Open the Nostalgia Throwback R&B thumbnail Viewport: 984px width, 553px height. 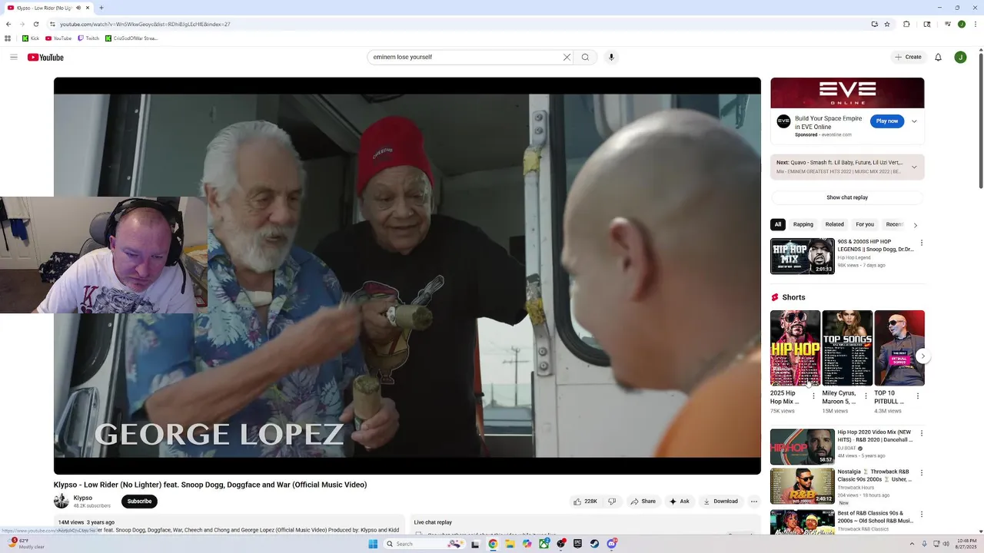[803, 486]
